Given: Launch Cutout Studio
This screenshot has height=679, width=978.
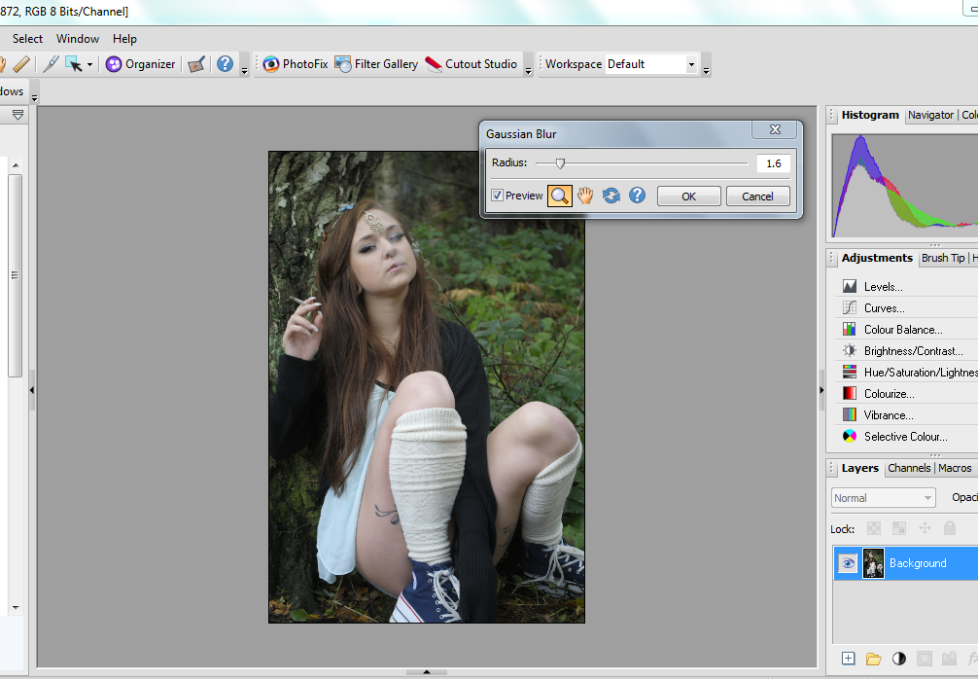Looking at the screenshot, I should (471, 64).
